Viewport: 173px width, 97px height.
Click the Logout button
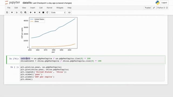tap(164, 3)
